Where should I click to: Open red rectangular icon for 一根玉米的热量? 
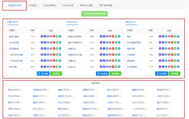tap(51, 54)
